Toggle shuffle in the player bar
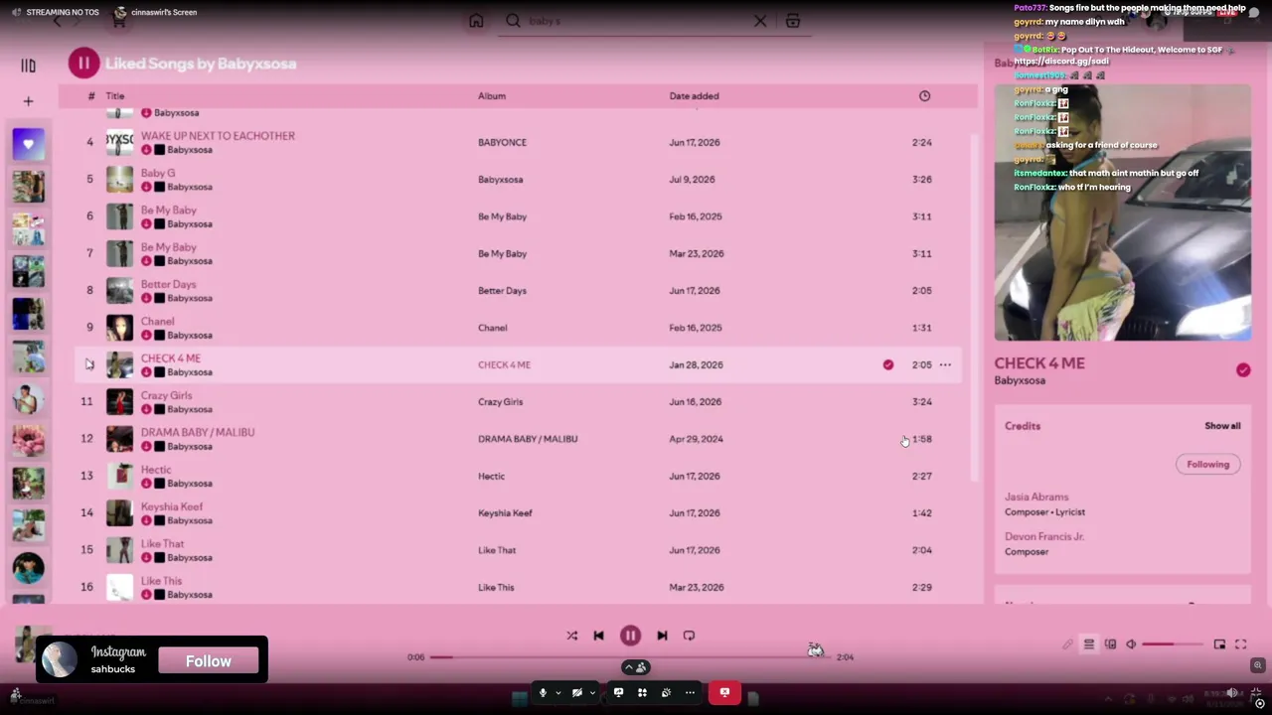Viewport: 1272px width, 715px height. (x=571, y=636)
